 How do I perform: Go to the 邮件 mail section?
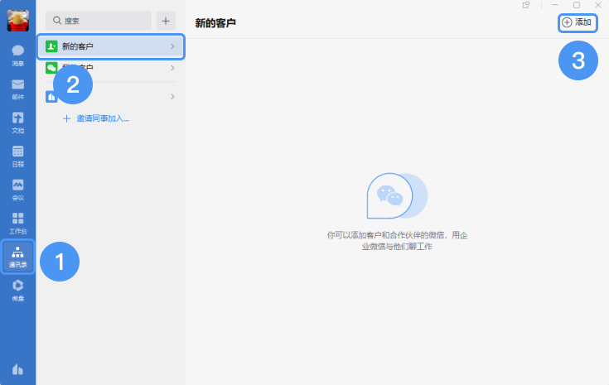[17, 89]
